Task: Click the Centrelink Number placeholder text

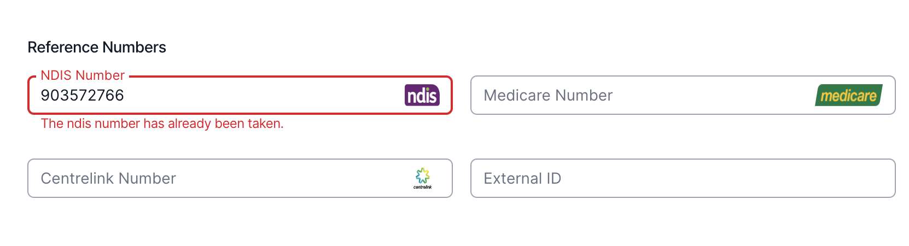Action: point(108,178)
